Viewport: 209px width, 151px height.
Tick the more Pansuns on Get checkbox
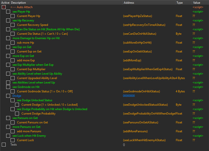tap(8, 127)
